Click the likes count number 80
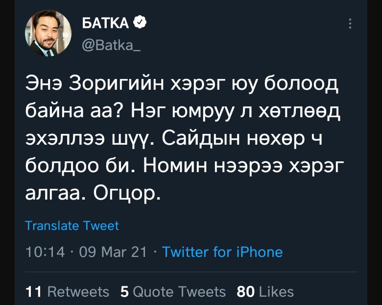This screenshot has height=305, width=382. pyautogui.click(x=245, y=292)
